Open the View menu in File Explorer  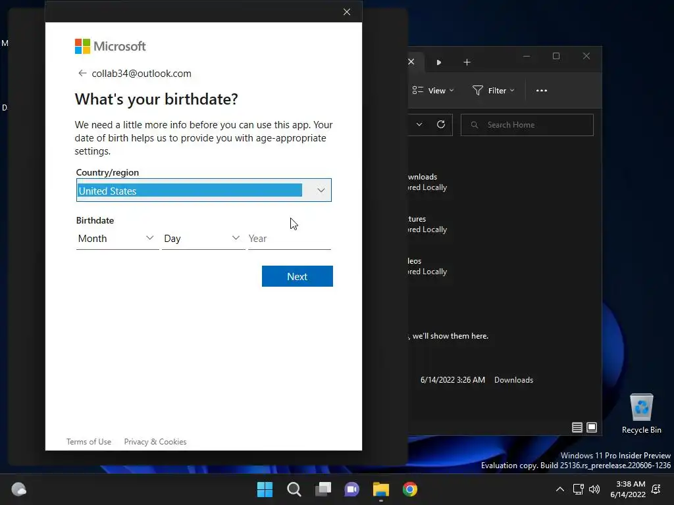pos(433,91)
